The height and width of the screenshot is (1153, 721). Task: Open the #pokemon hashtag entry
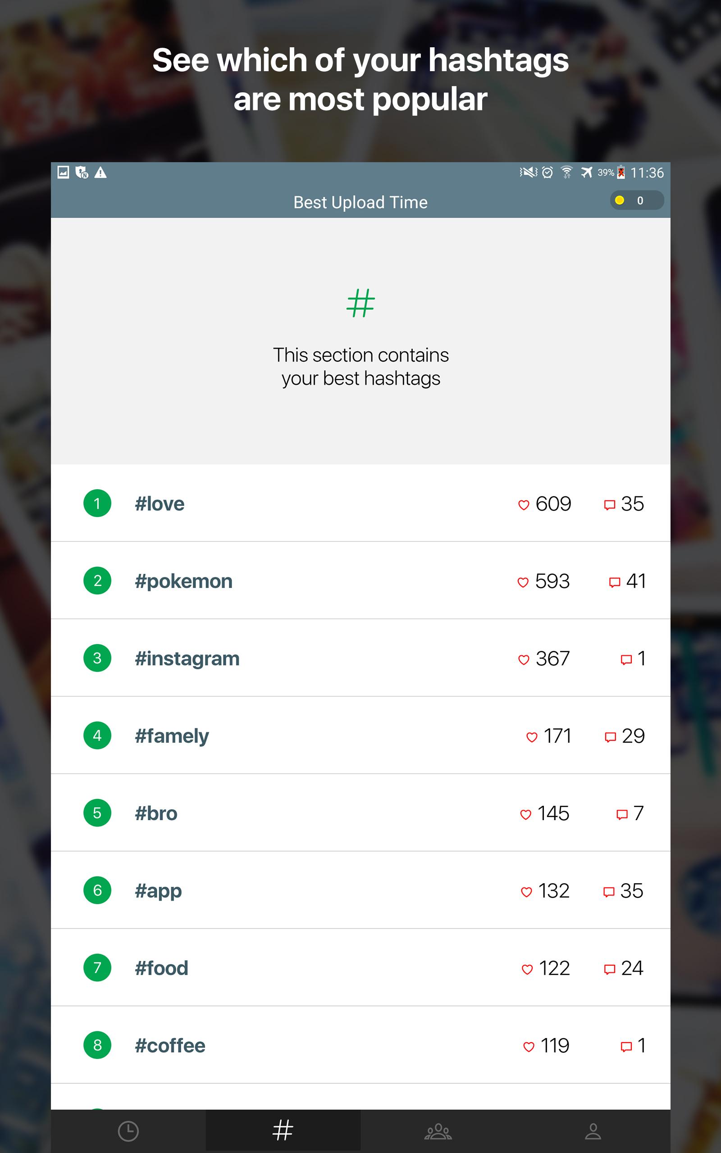pos(183,581)
